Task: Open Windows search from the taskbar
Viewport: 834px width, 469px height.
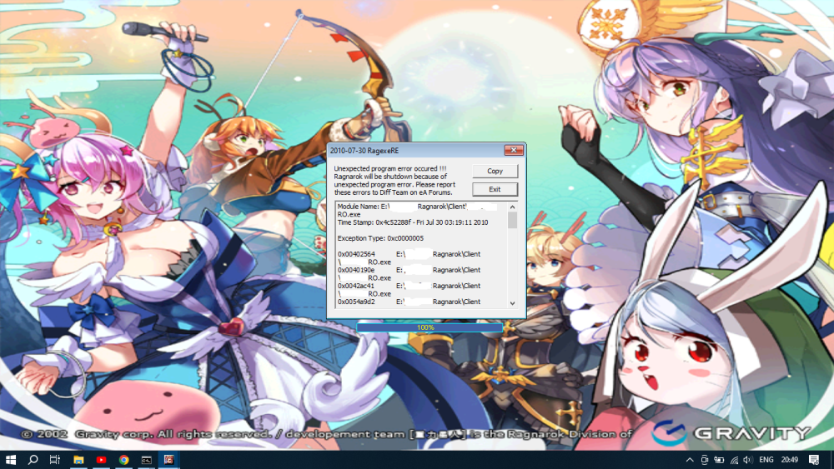Action: 33,459
